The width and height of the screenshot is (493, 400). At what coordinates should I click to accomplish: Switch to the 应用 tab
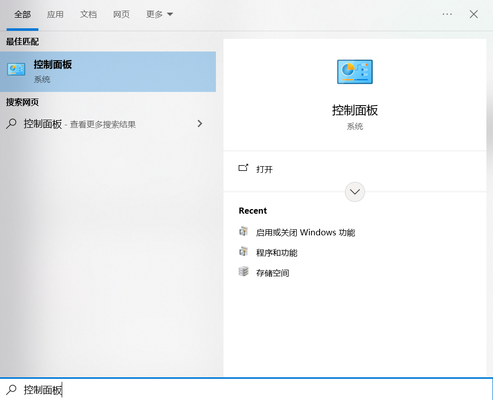click(x=55, y=15)
